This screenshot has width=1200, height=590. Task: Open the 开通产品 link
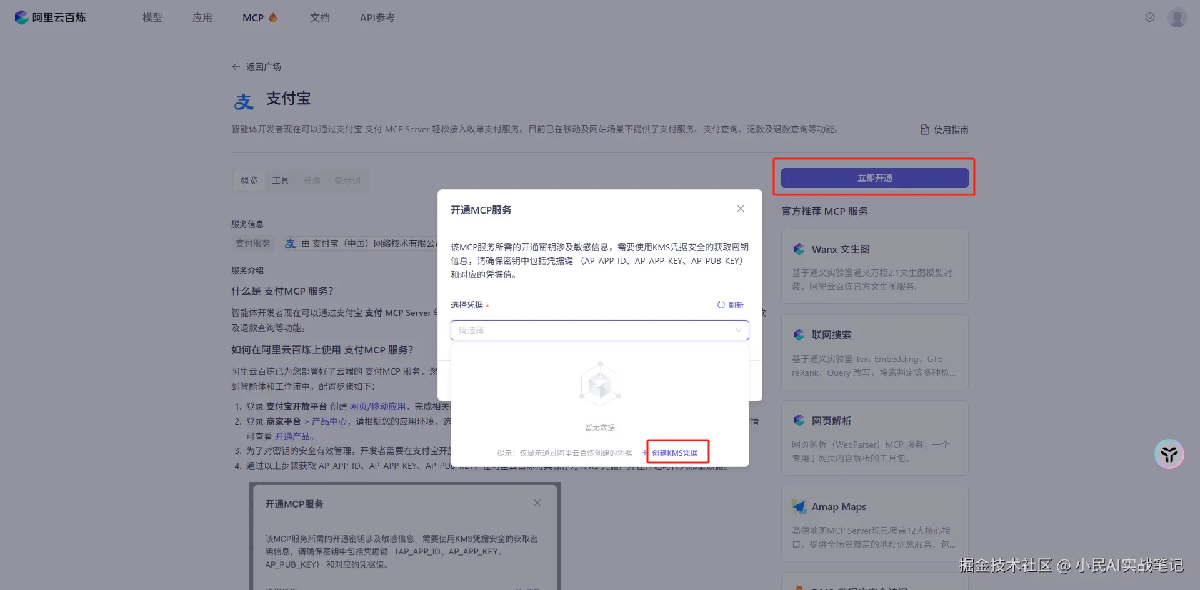click(292, 436)
